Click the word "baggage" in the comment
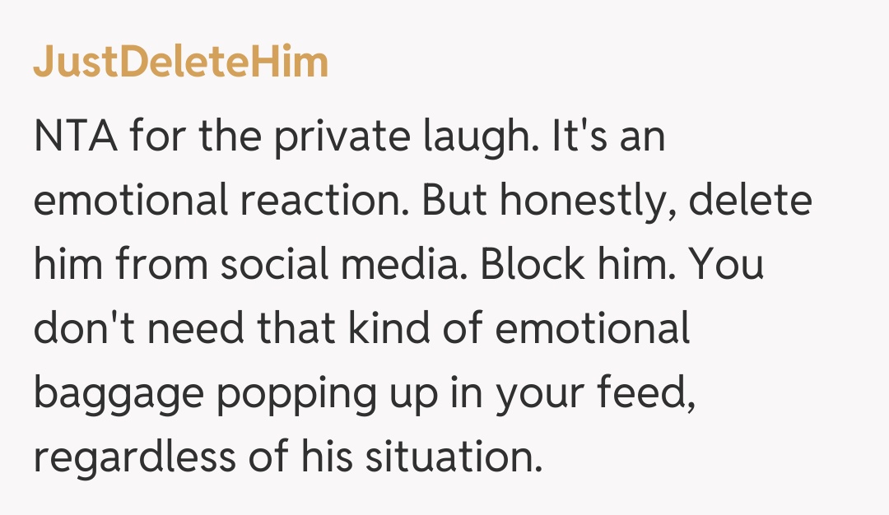The image size is (889, 515). click(x=118, y=396)
